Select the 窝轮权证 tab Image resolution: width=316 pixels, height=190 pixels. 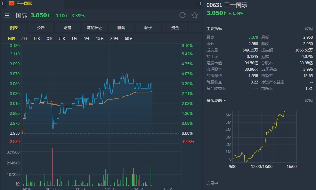point(94,28)
